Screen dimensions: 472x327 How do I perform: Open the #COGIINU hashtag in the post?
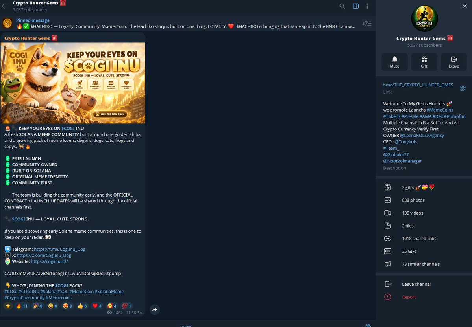29,292
